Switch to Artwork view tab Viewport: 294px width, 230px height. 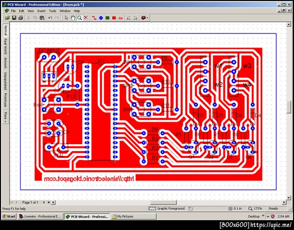point(5,63)
